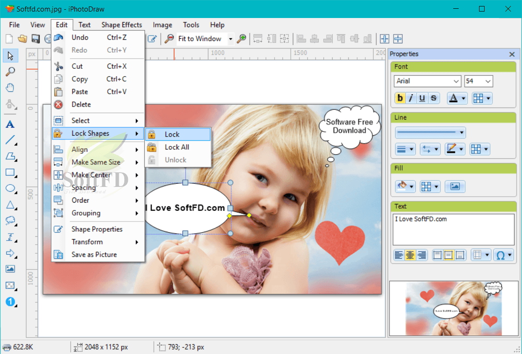Set text vertical alignment to middle
This screenshot has height=354, width=522.
(449, 255)
